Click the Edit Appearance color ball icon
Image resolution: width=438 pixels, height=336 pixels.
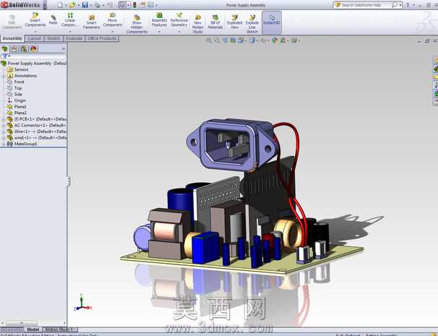pyautogui.click(x=275, y=40)
